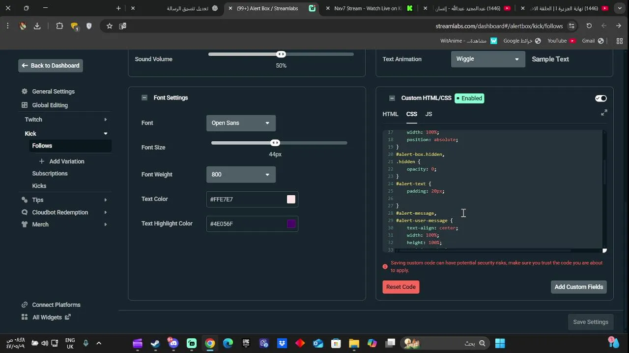Viewport: 629px width, 353px height.
Task: Collapse the Font Settings section
Action: click(144, 98)
